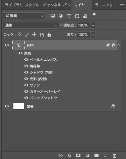The height and width of the screenshot is (159, 126).
Task: Create new fill or adjustment layer
Action: pyautogui.click(x=87, y=156)
